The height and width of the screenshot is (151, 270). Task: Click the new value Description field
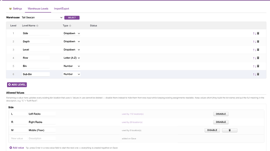[41, 138]
